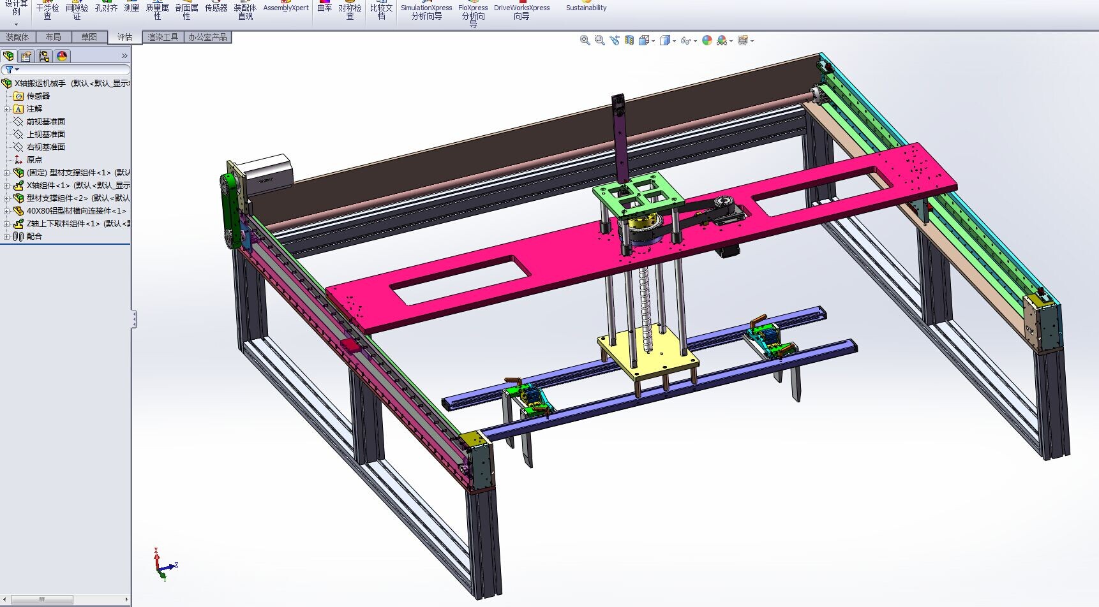Open the Hide/Show Items dropdown arrow
This screenshot has width=1099, height=607.
pos(695,41)
